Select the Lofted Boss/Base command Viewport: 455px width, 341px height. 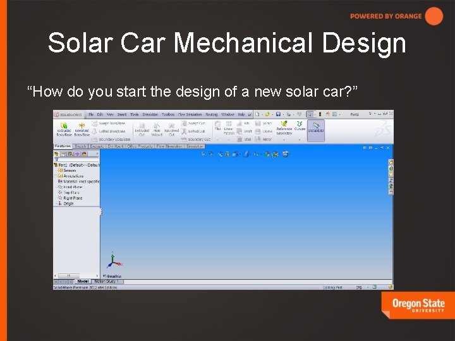click(x=109, y=131)
